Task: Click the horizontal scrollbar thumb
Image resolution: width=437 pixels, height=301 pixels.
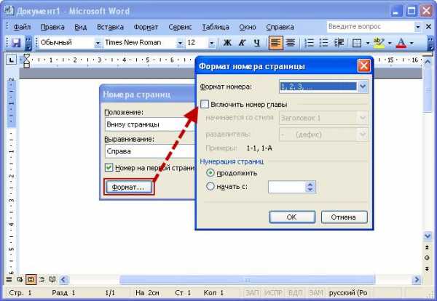Action: tap(247, 280)
